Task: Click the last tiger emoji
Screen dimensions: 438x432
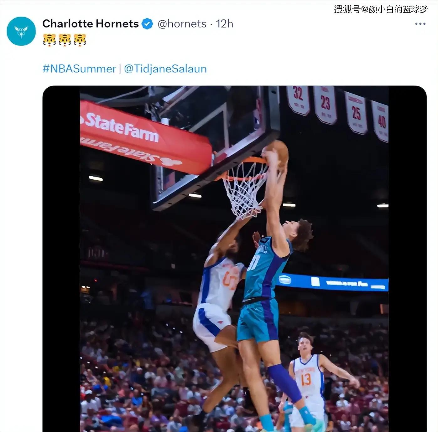Action: (x=80, y=40)
